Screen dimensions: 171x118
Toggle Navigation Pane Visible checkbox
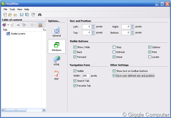tap(75, 71)
